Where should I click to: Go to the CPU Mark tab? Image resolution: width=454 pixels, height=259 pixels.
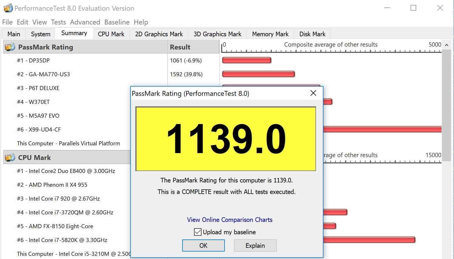[111, 34]
